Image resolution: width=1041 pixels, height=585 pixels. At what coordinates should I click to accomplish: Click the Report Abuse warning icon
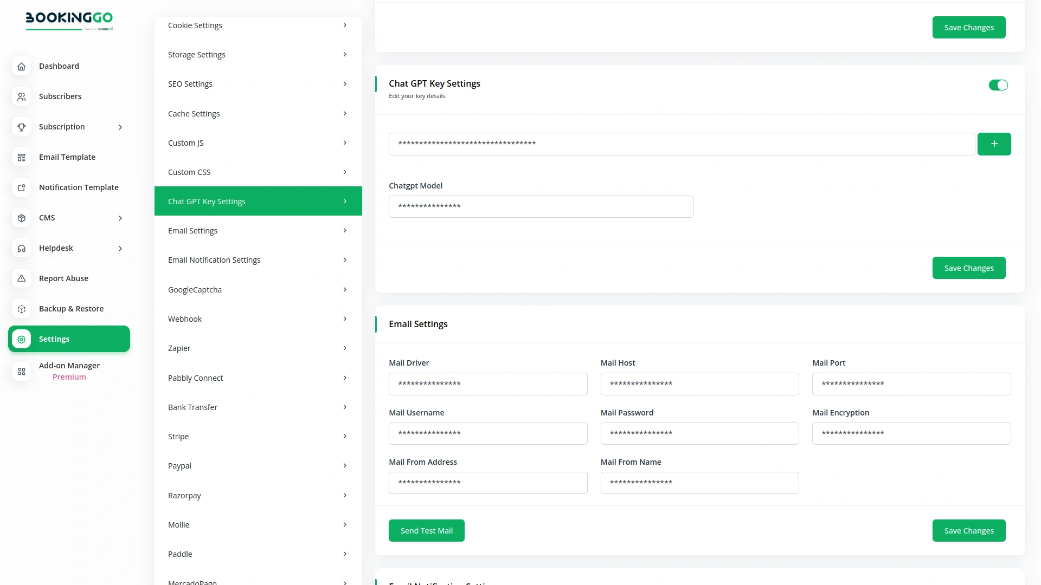pyautogui.click(x=22, y=278)
